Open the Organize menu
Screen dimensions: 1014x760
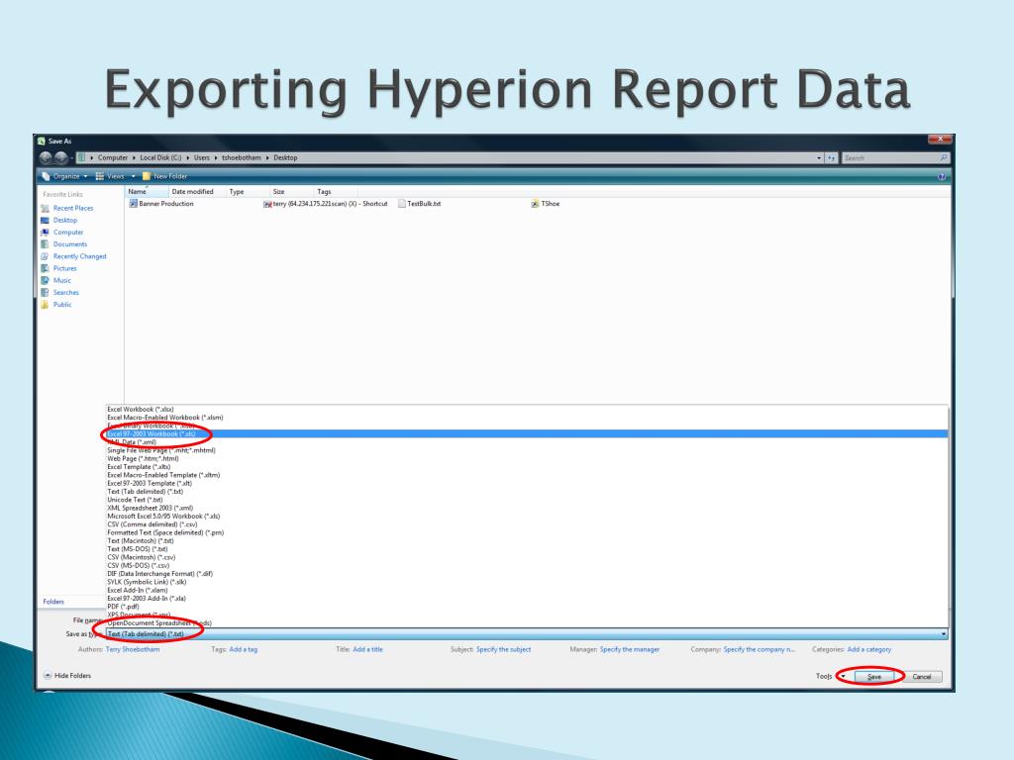tap(64, 176)
